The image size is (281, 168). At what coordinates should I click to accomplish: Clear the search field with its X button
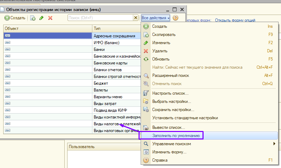tap(135, 17)
